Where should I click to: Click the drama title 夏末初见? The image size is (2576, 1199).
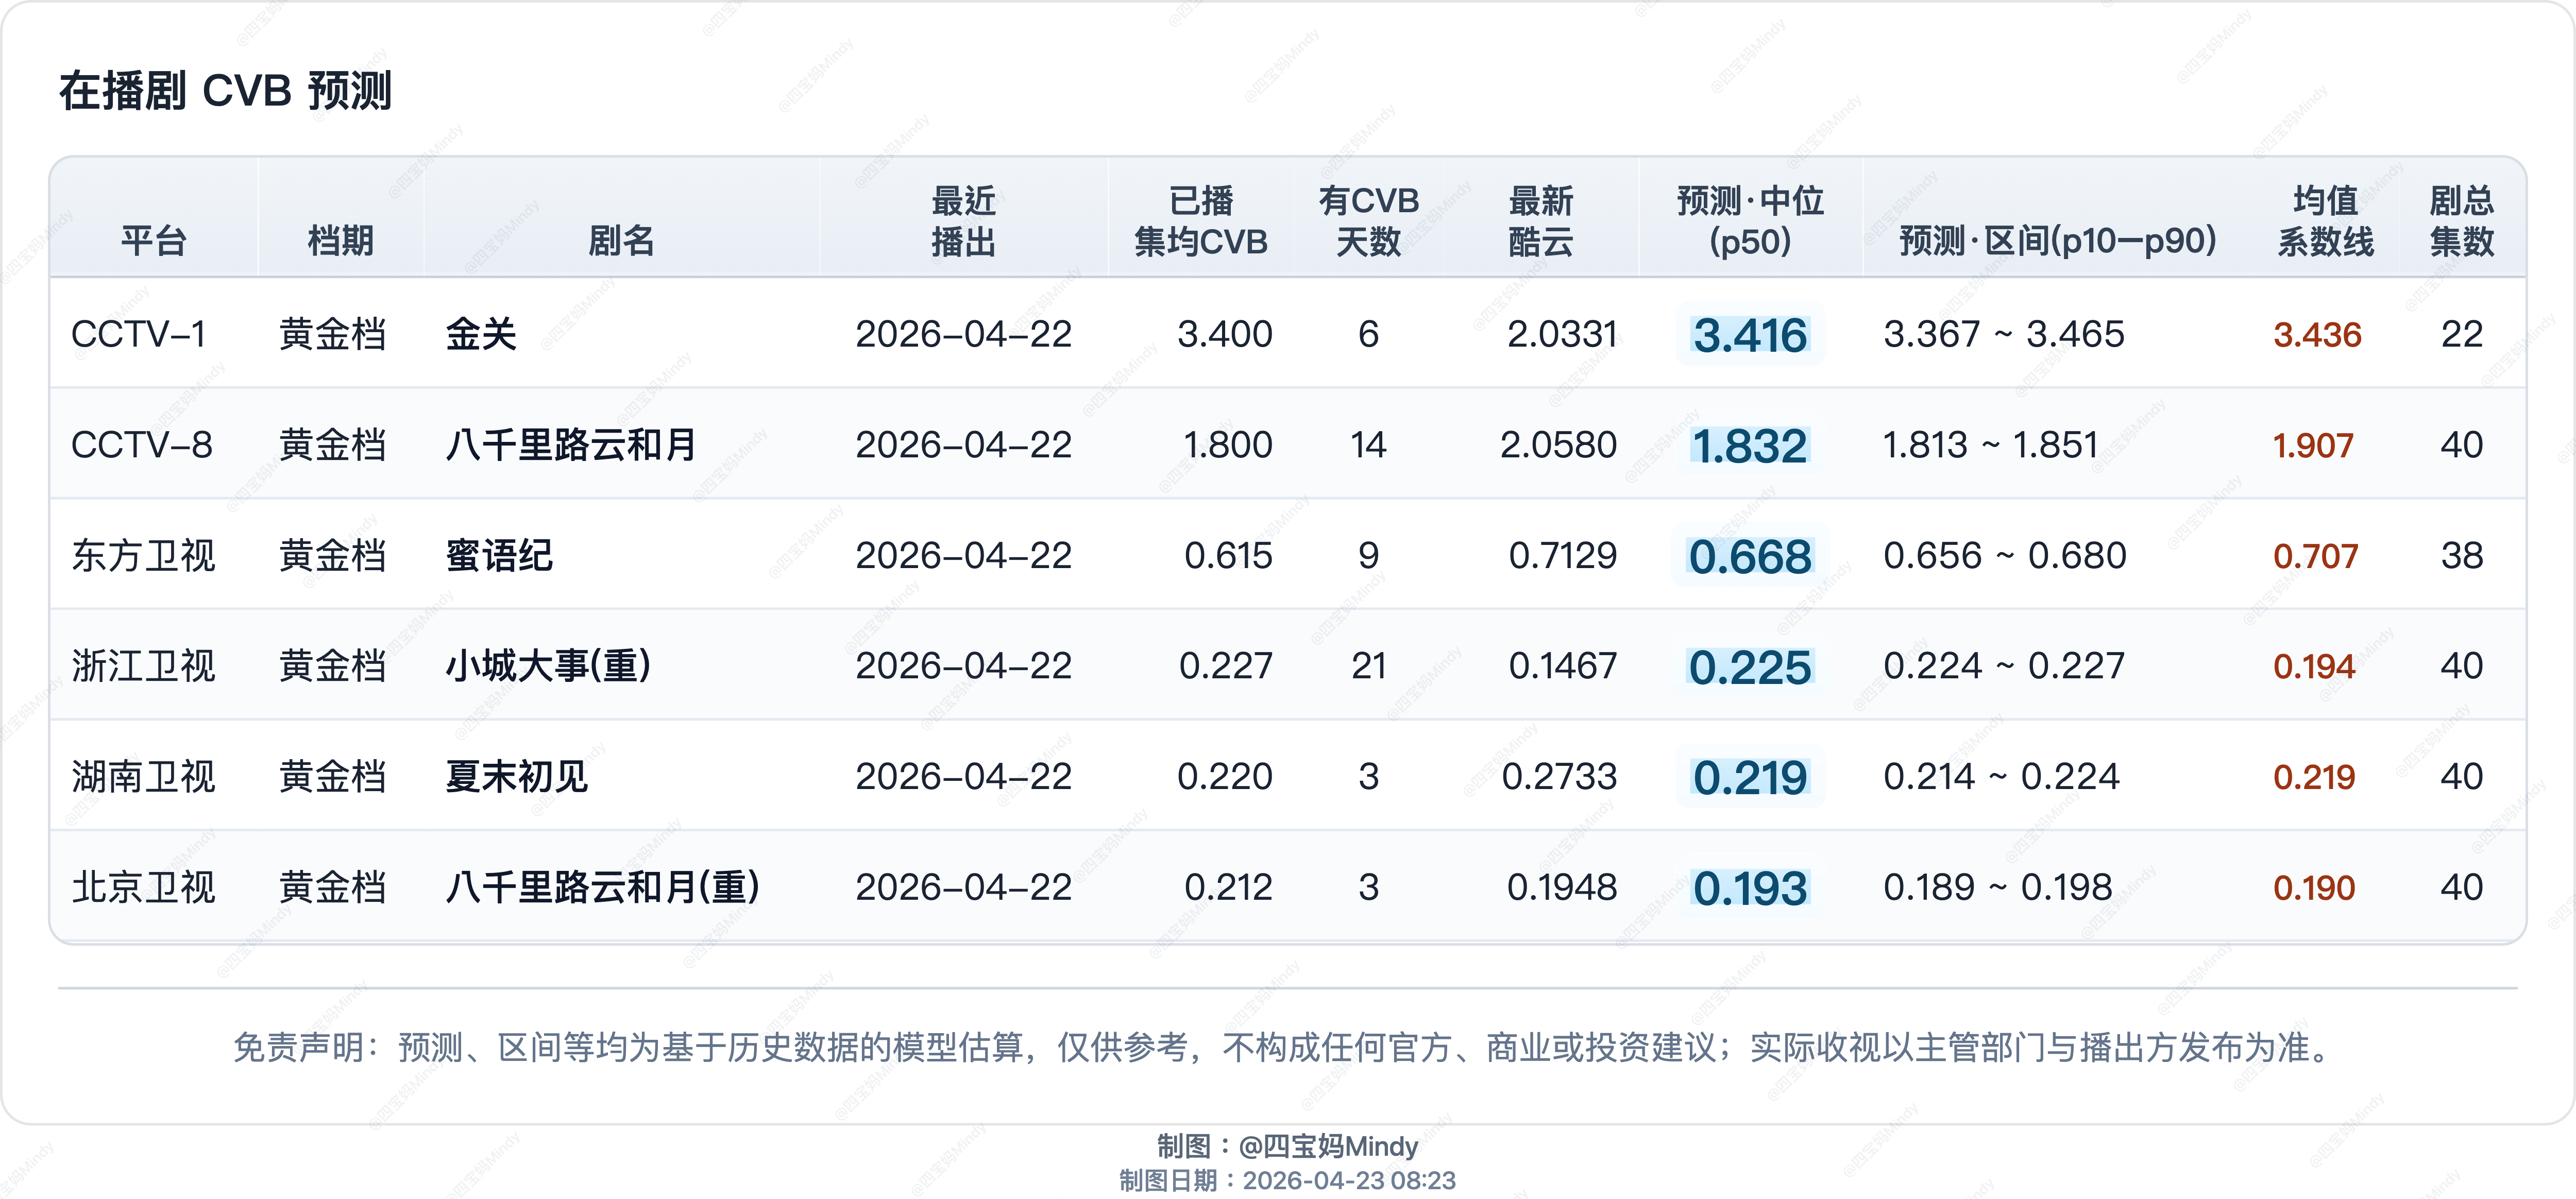(x=516, y=777)
